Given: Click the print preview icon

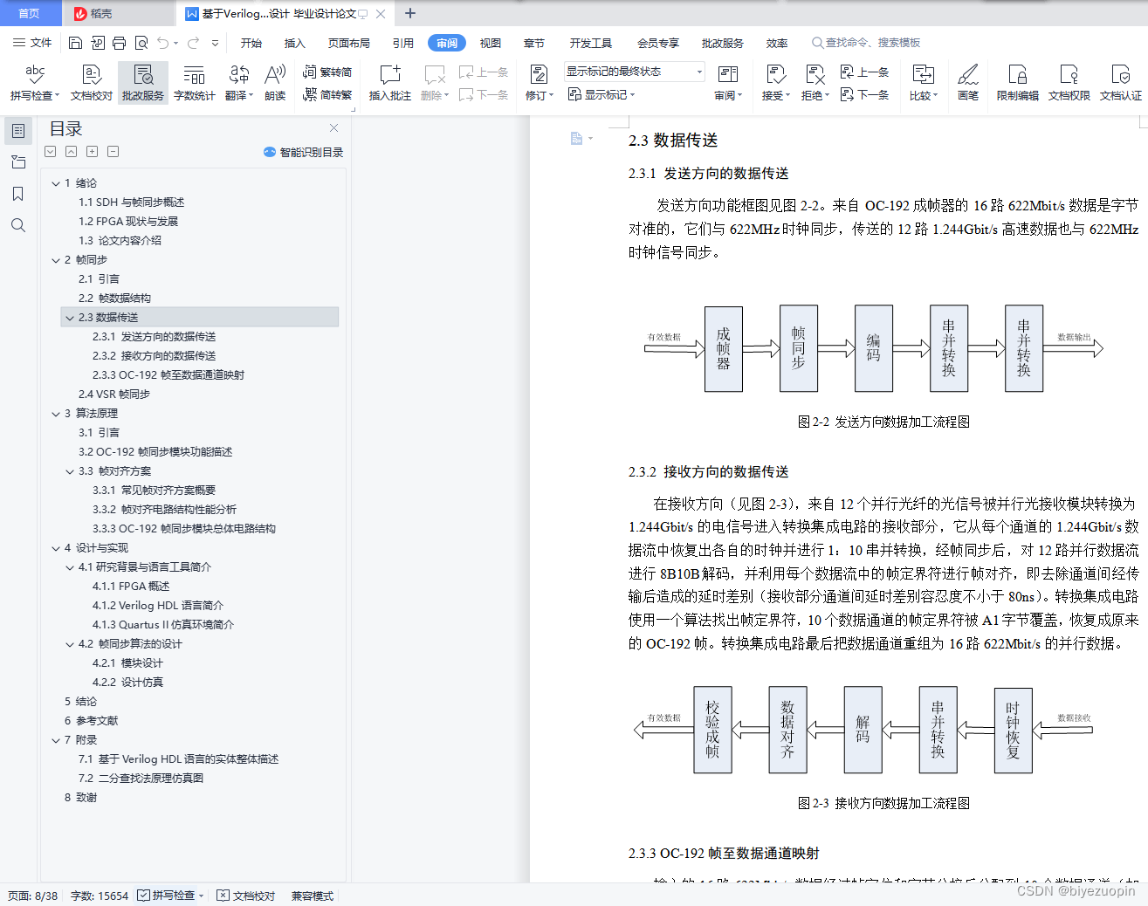Looking at the screenshot, I should pos(141,43).
